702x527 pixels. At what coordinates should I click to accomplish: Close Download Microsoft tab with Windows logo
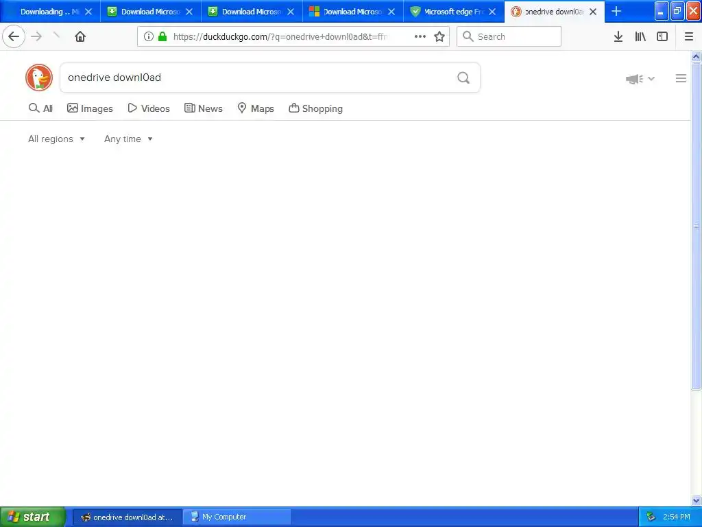[391, 12]
